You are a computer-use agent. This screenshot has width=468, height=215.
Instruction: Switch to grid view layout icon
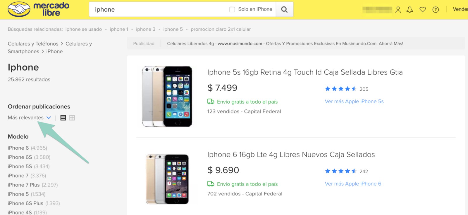pyautogui.click(x=72, y=118)
